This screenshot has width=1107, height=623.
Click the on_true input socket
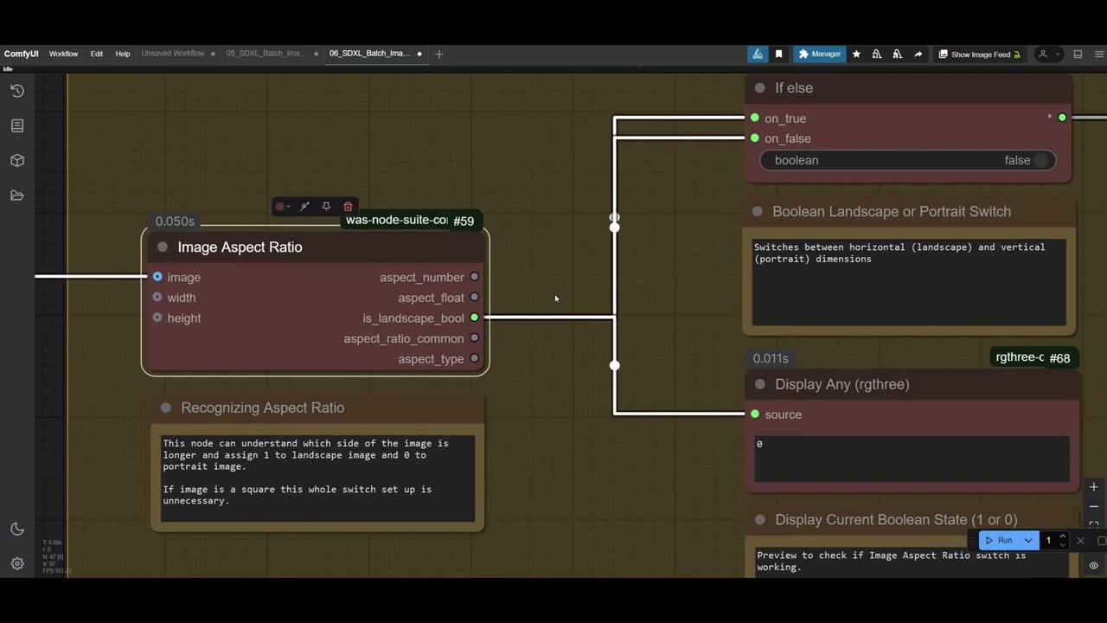(x=755, y=118)
